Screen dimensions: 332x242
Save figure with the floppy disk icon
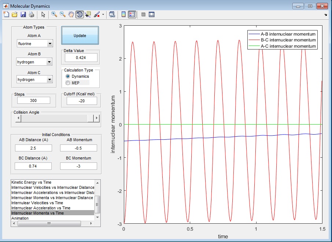(x=23, y=15)
